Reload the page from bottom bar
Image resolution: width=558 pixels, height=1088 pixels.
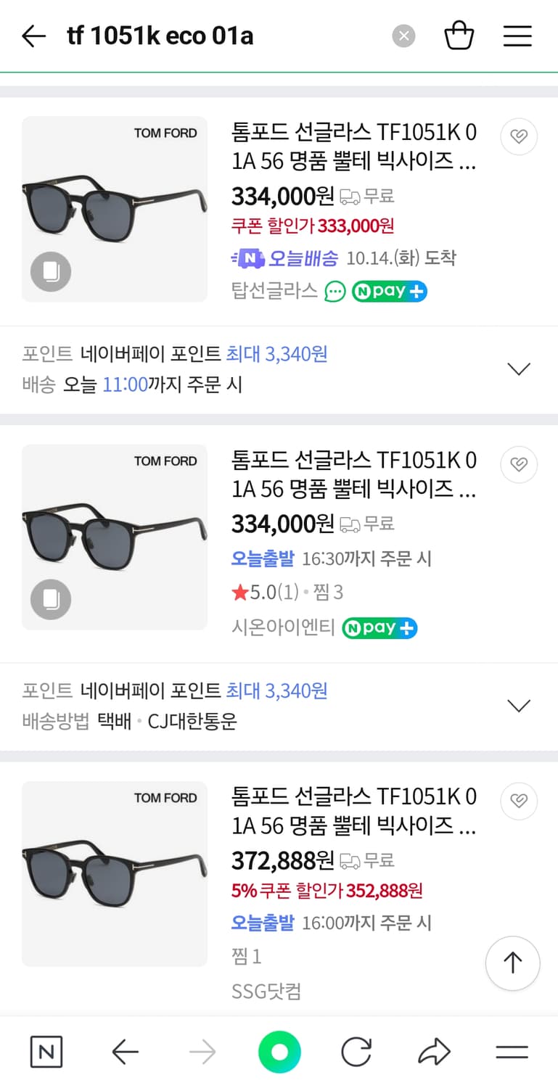coord(356,1052)
